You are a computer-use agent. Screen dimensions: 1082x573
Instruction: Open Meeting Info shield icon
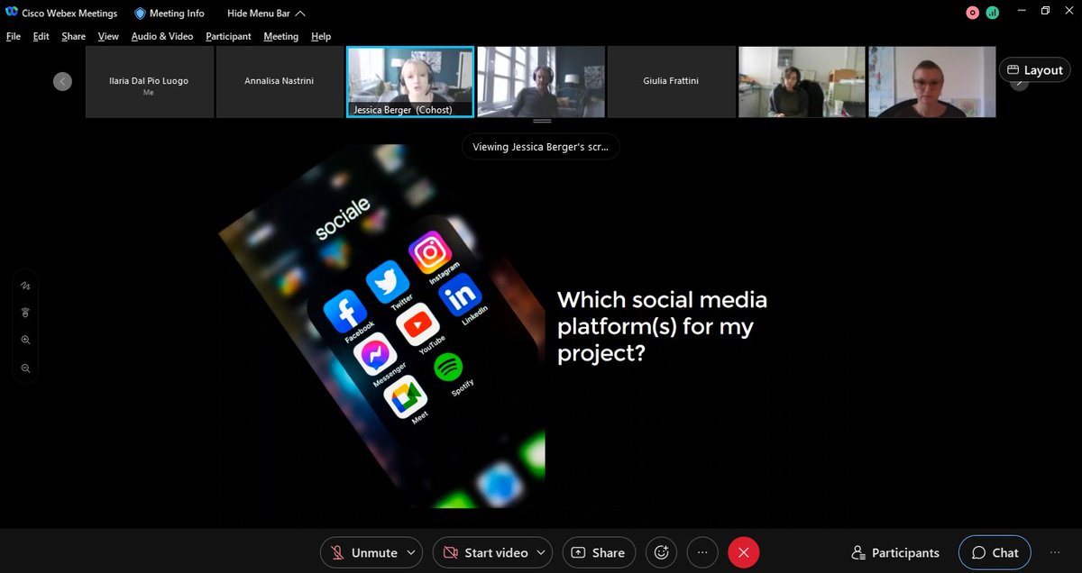[140, 14]
